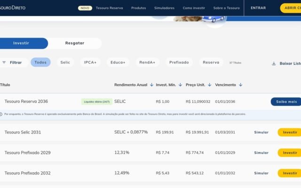Screen dimensions: 301x188
Task: Select the Reserva filter chip
Action: click(x=211, y=63)
